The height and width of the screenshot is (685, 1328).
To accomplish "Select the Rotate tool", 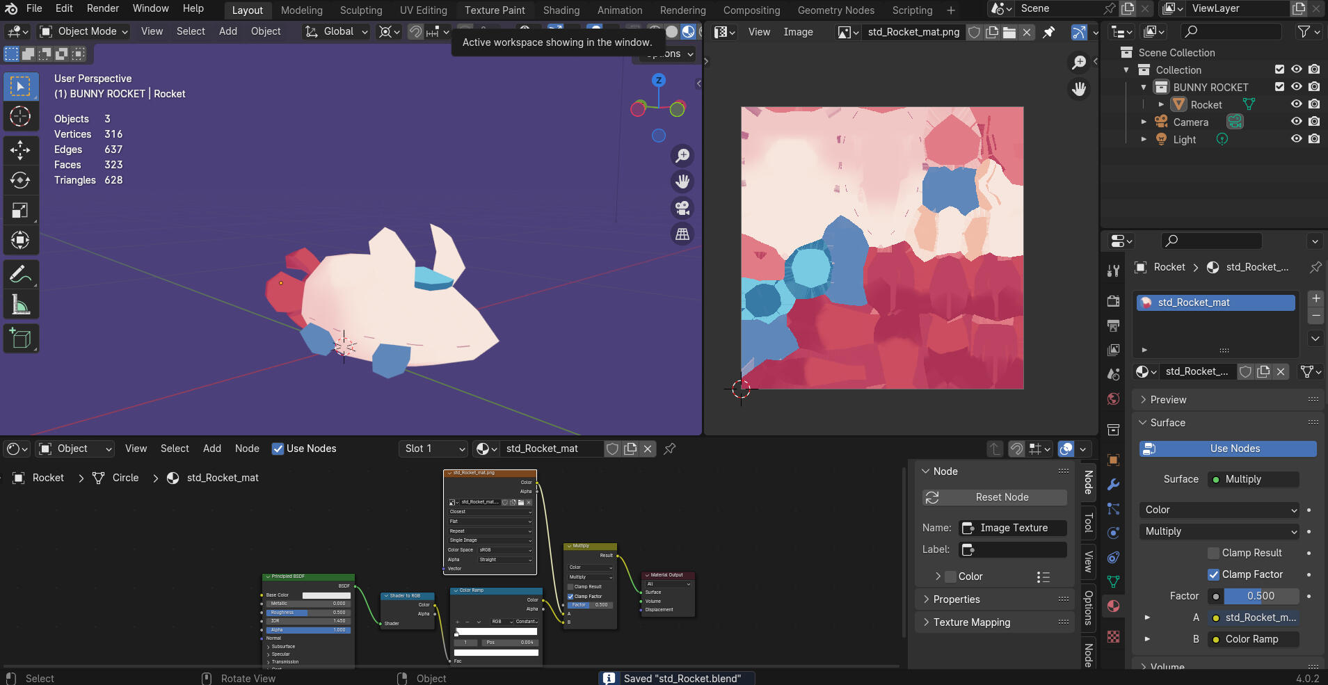I will pyautogui.click(x=20, y=180).
